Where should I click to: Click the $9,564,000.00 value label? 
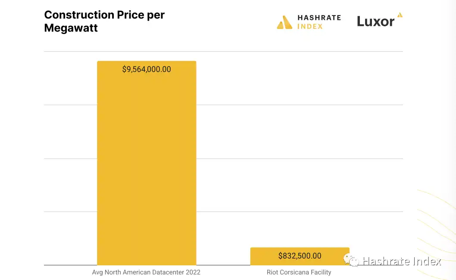coord(147,69)
